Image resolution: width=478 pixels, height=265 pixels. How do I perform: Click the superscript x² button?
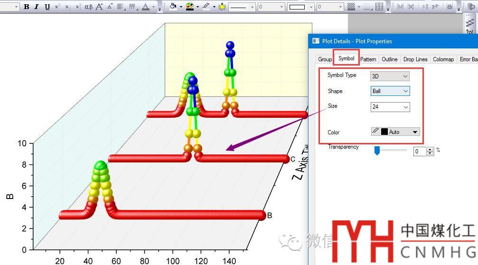(57, 7)
